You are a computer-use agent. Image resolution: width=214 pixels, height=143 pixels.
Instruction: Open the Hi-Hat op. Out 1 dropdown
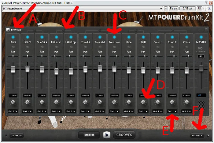click(x=71, y=111)
